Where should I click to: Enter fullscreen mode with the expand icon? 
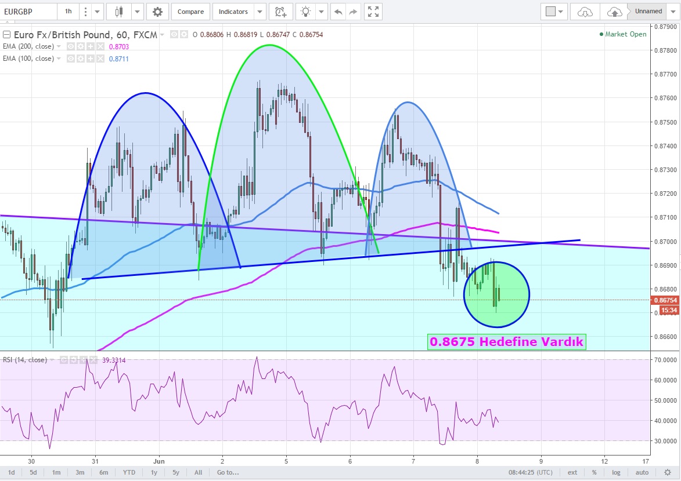[374, 11]
